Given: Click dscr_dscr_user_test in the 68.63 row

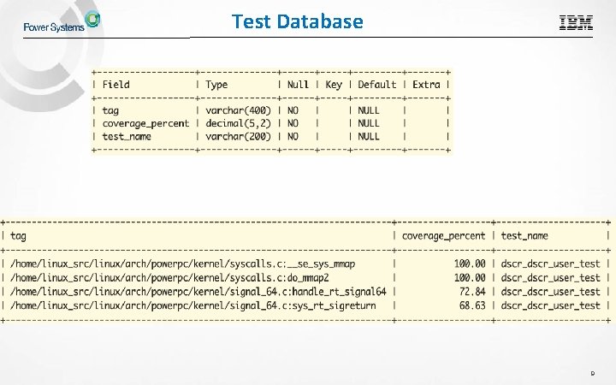Looking at the screenshot, I should pyautogui.click(x=550, y=305).
